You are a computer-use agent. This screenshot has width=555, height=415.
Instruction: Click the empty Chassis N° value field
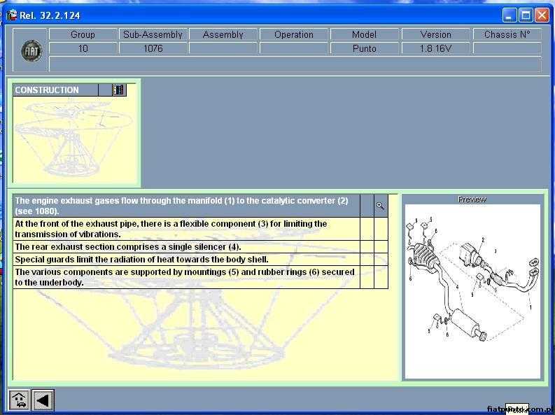(x=507, y=48)
